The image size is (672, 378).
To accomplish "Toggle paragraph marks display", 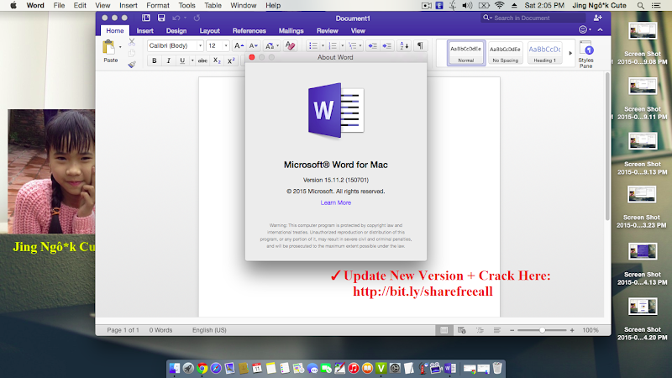I will 420,45.
